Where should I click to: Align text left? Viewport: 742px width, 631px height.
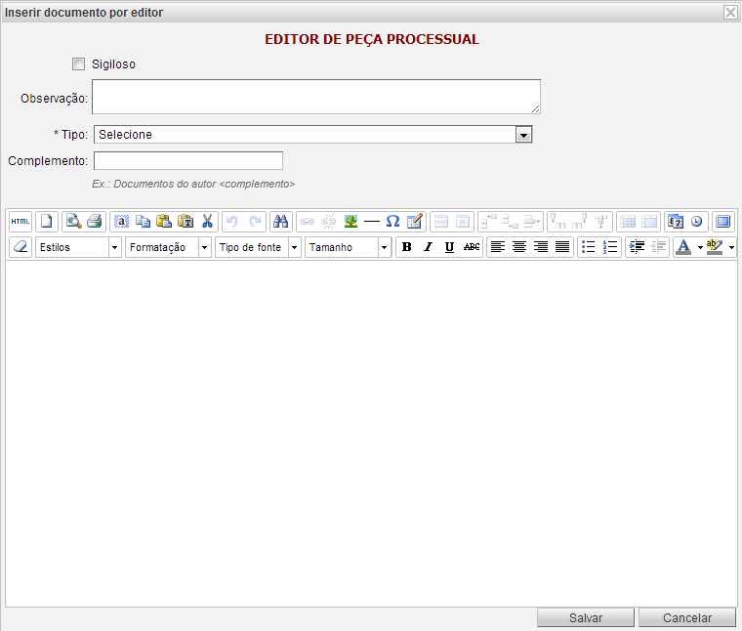click(498, 246)
